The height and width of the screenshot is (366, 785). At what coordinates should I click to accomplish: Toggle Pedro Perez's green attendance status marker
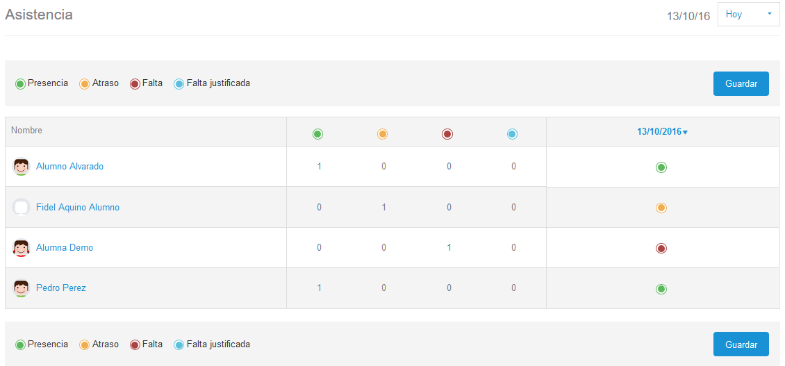point(661,289)
